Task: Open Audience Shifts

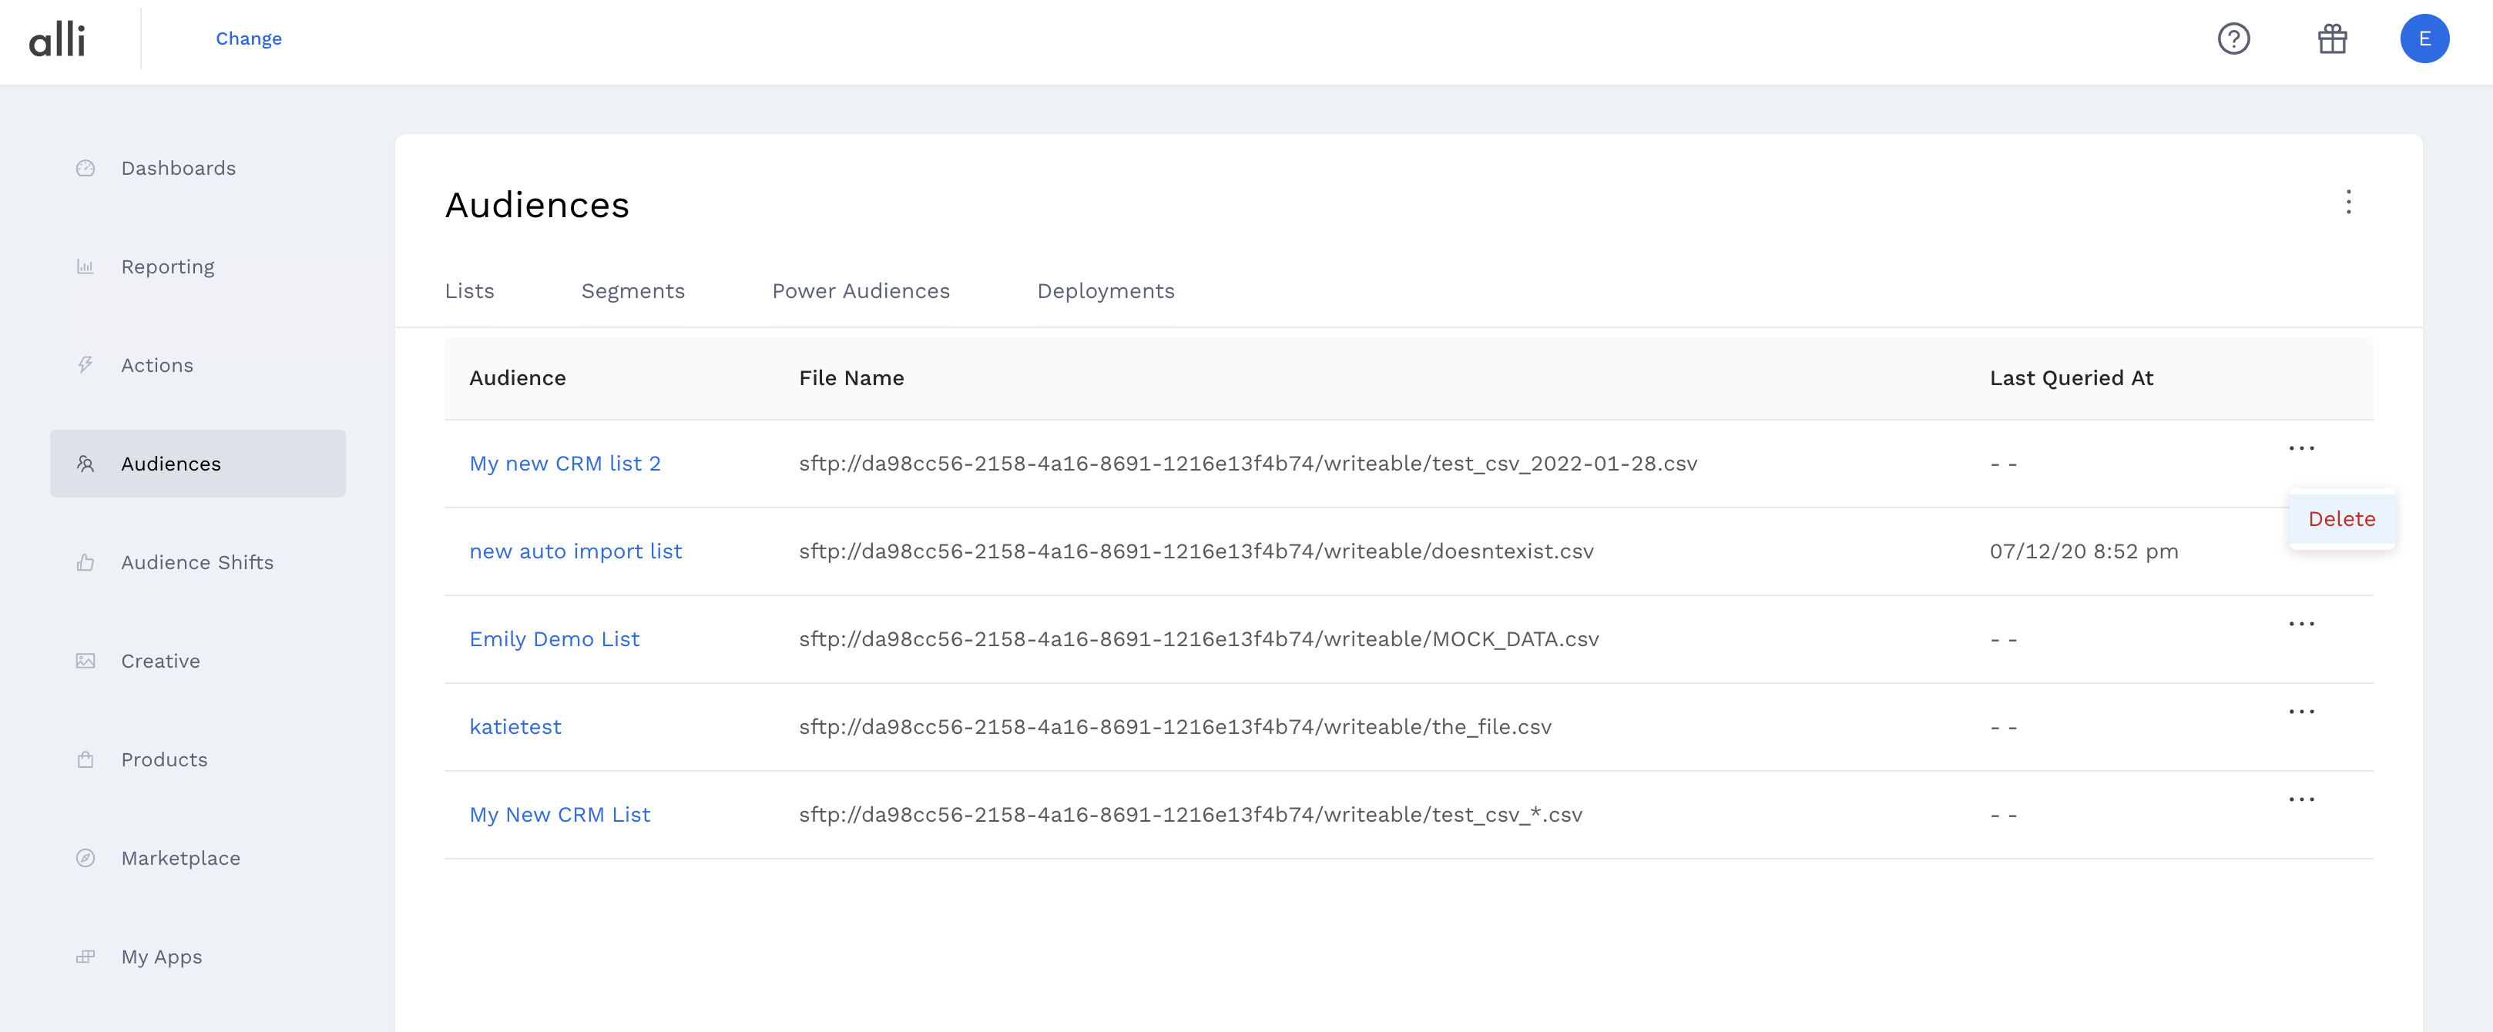Action: 196,562
